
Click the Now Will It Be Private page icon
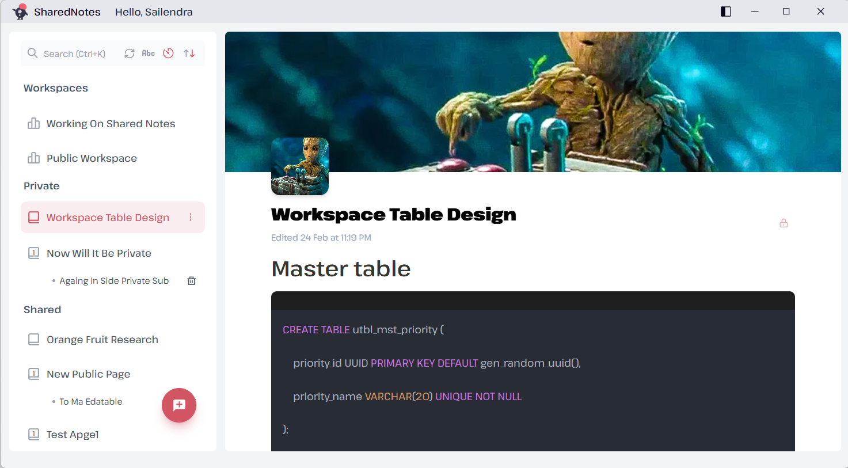point(34,253)
